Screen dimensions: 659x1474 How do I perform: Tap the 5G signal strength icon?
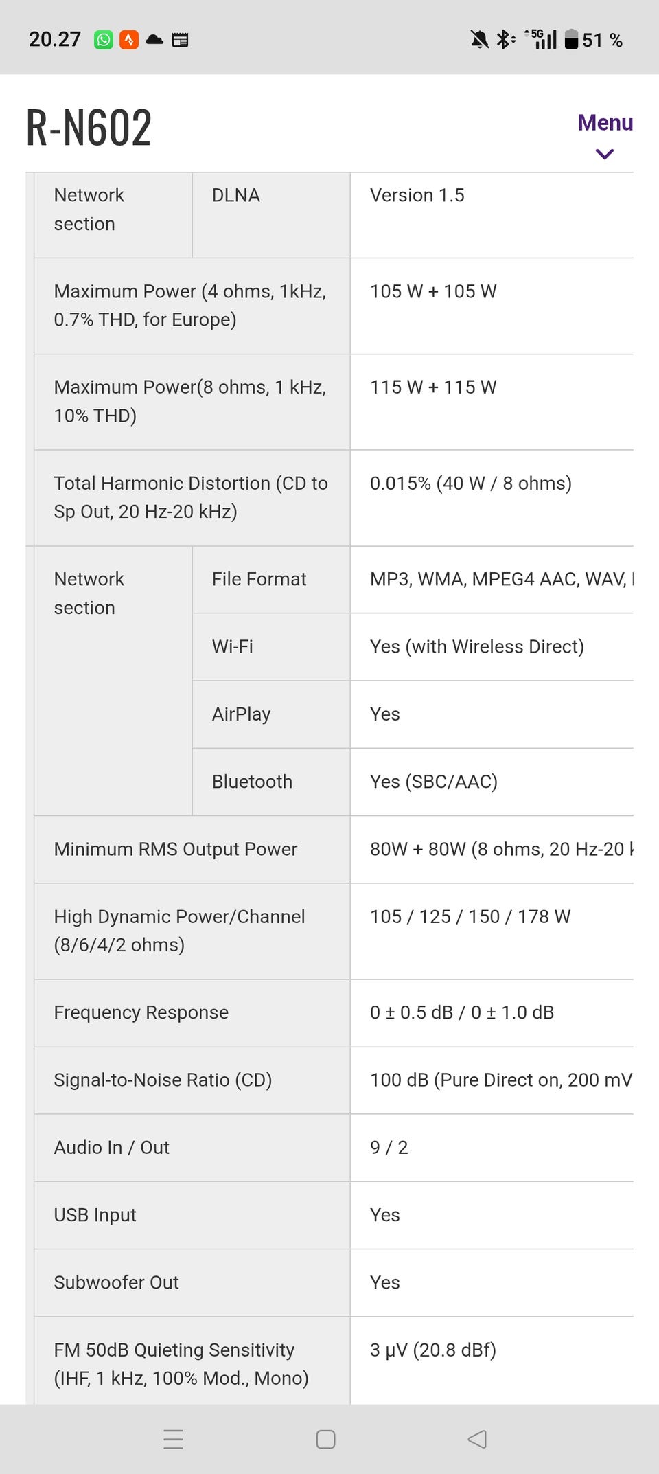(542, 39)
